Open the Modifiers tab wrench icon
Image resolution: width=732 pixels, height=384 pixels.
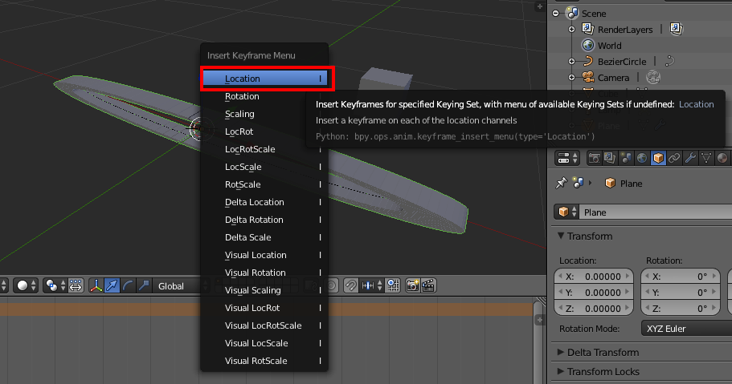click(x=690, y=158)
